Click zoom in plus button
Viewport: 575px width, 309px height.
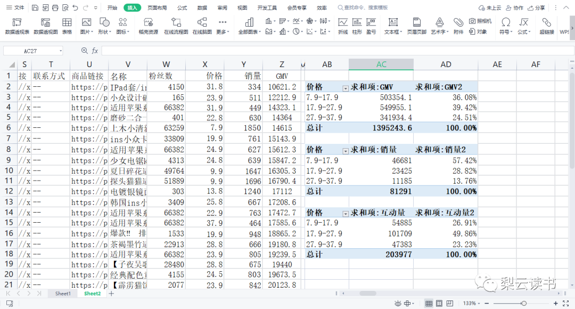(x=555, y=303)
